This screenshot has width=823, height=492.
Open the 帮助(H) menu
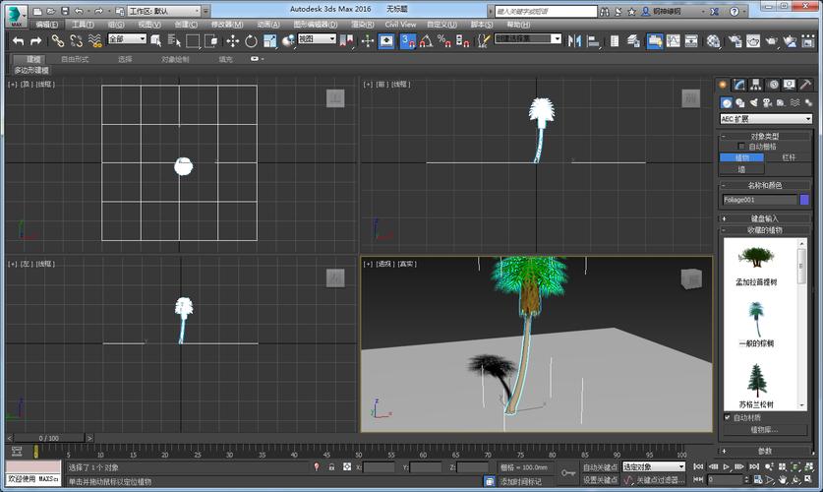click(518, 25)
